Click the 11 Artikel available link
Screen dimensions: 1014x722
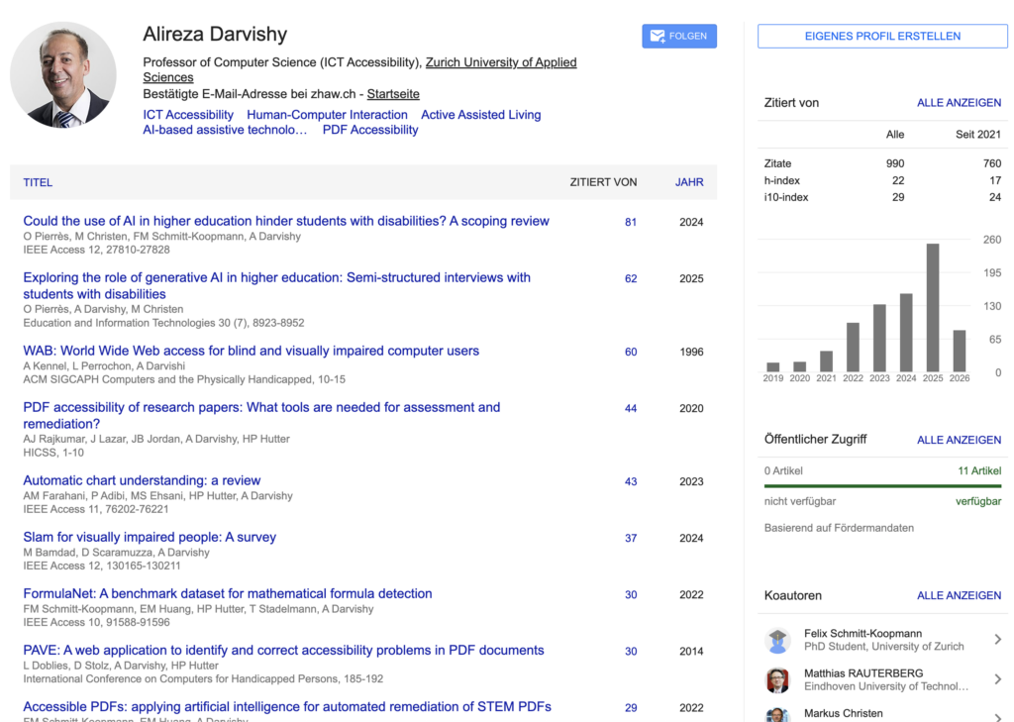point(979,471)
